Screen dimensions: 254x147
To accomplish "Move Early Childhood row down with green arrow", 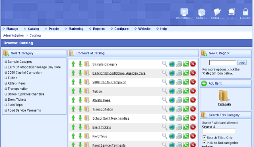I will 80,73.
